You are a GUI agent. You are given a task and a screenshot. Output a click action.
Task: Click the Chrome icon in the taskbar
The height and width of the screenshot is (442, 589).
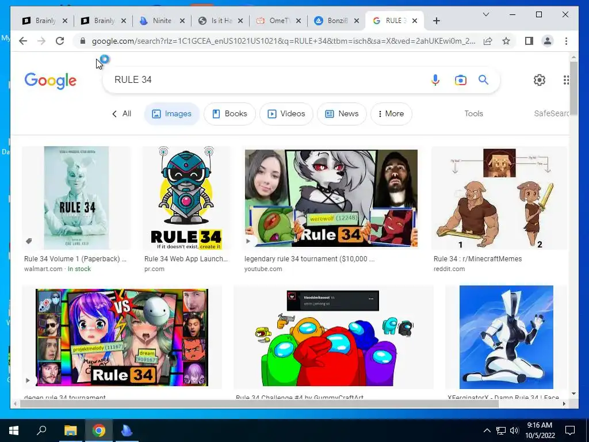pos(99,430)
